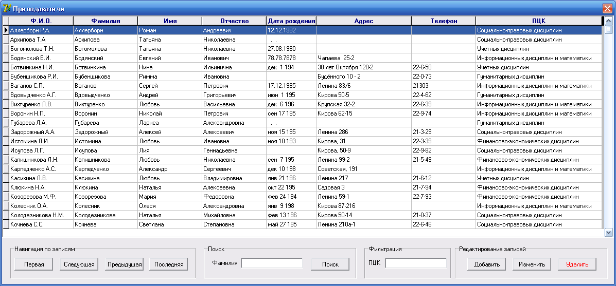Click the scrollbar up arrow
The height and width of the screenshot is (286, 616).
(608, 21)
